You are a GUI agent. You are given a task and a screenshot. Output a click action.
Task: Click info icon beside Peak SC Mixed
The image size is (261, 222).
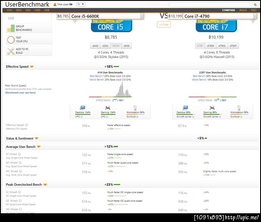(20, 192)
